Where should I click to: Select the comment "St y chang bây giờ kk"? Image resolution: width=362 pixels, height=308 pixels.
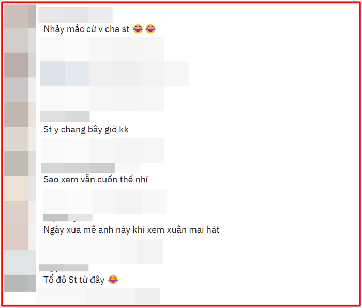pyautogui.click(x=86, y=129)
